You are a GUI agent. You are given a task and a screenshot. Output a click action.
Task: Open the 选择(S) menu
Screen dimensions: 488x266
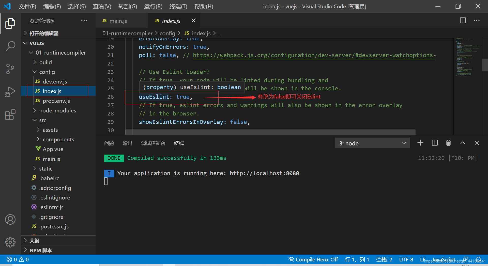click(x=77, y=6)
